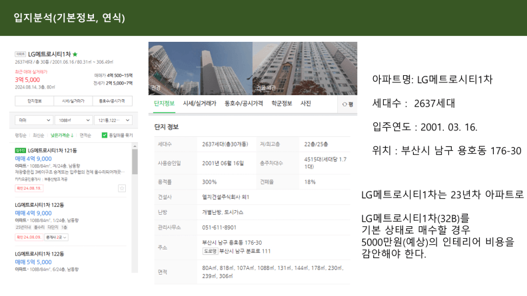The height and width of the screenshot is (296, 527).
Task: Open the 108B㎡ area dropdown
Action: [x=73, y=120]
